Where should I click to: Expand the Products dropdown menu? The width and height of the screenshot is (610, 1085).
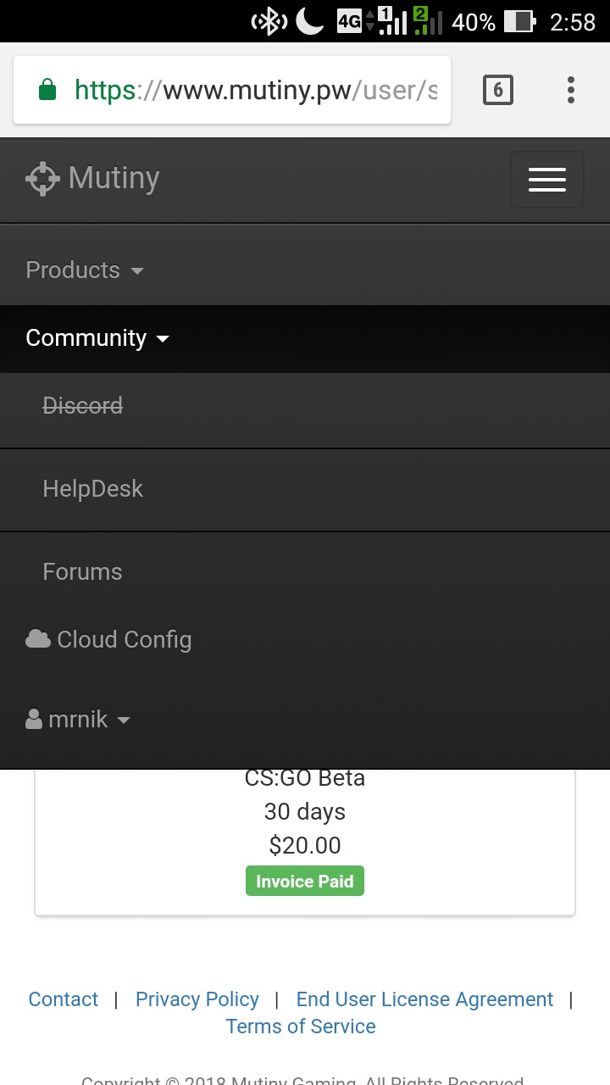[x=85, y=270]
